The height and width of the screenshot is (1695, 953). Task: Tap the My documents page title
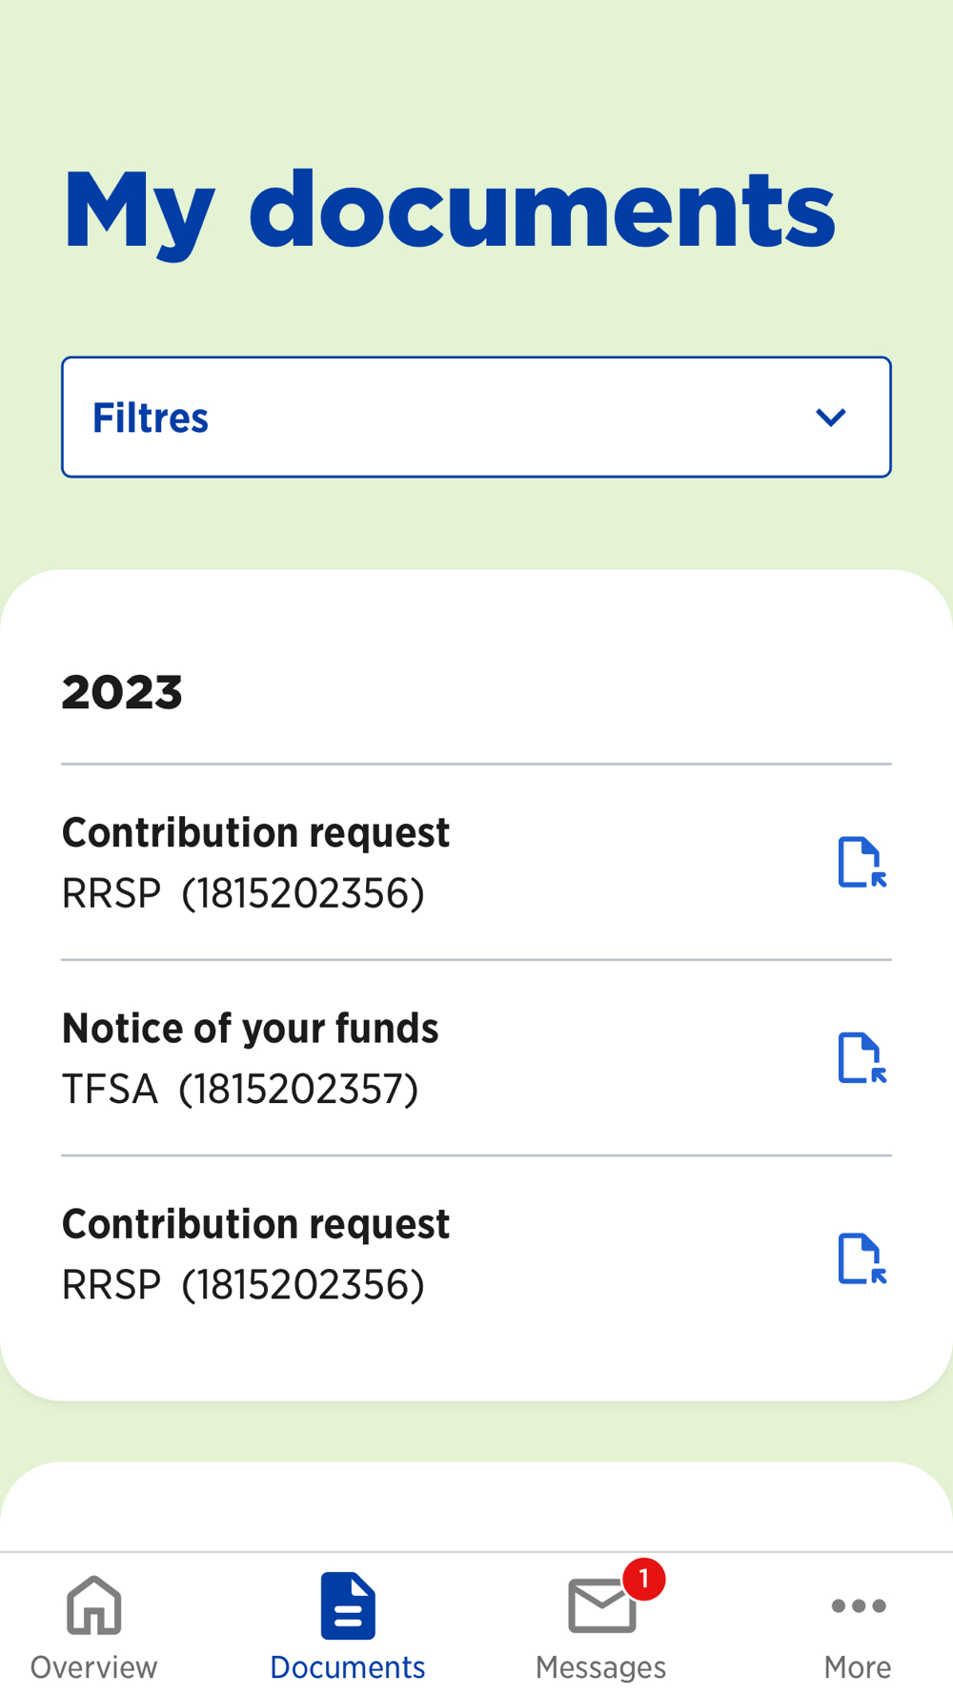pyautogui.click(x=449, y=212)
